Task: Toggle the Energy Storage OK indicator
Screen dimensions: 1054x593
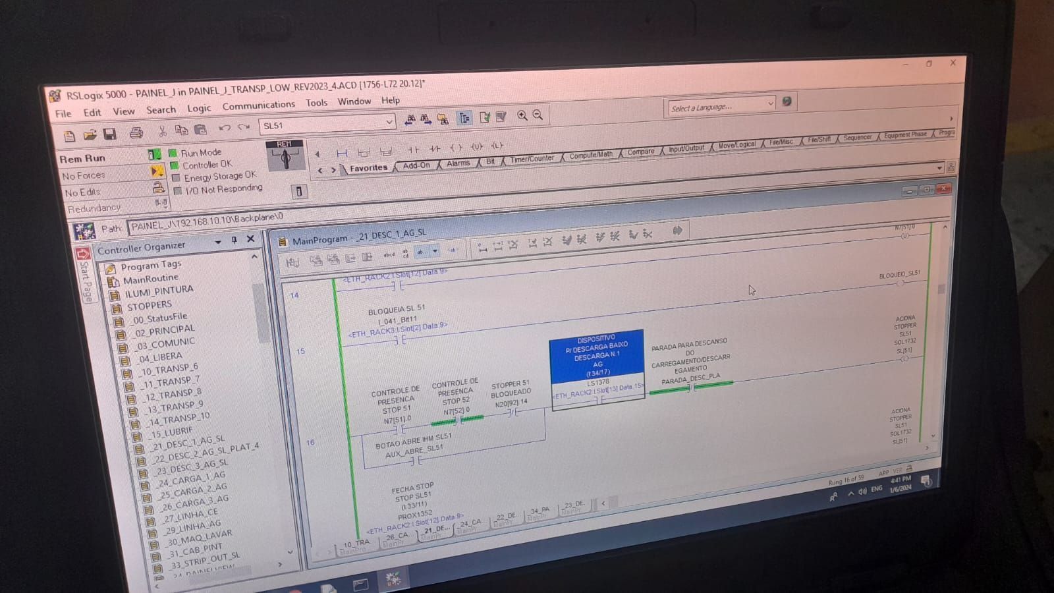Action: pyautogui.click(x=176, y=177)
